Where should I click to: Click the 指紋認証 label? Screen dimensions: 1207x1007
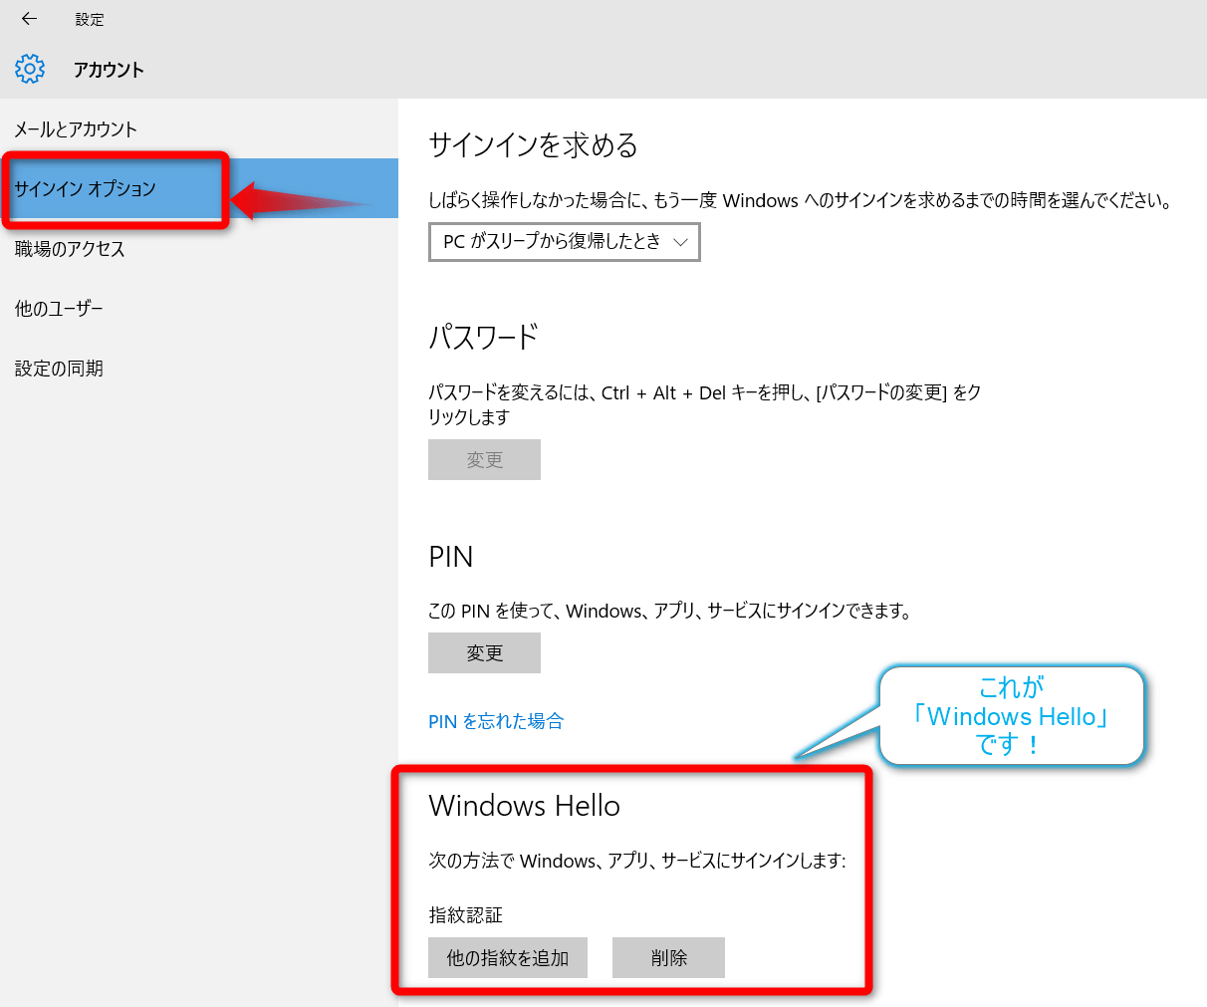465,914
